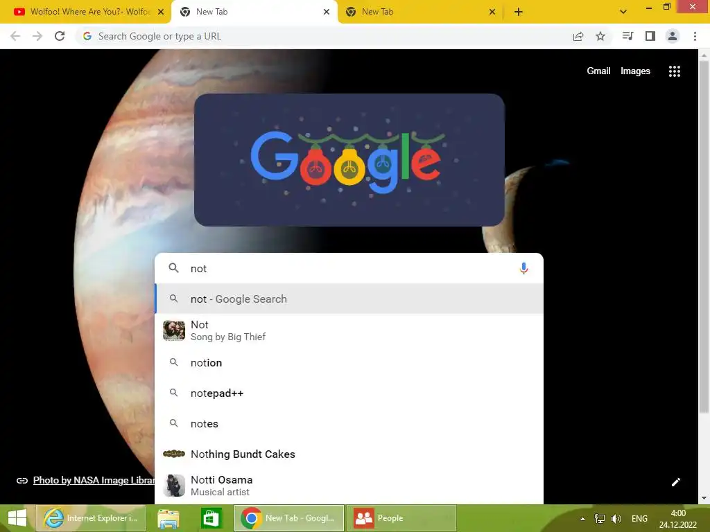Click the pencil icon to customize Chrome
Viewport: 710px width, 532px height.
tap(675, 482)
